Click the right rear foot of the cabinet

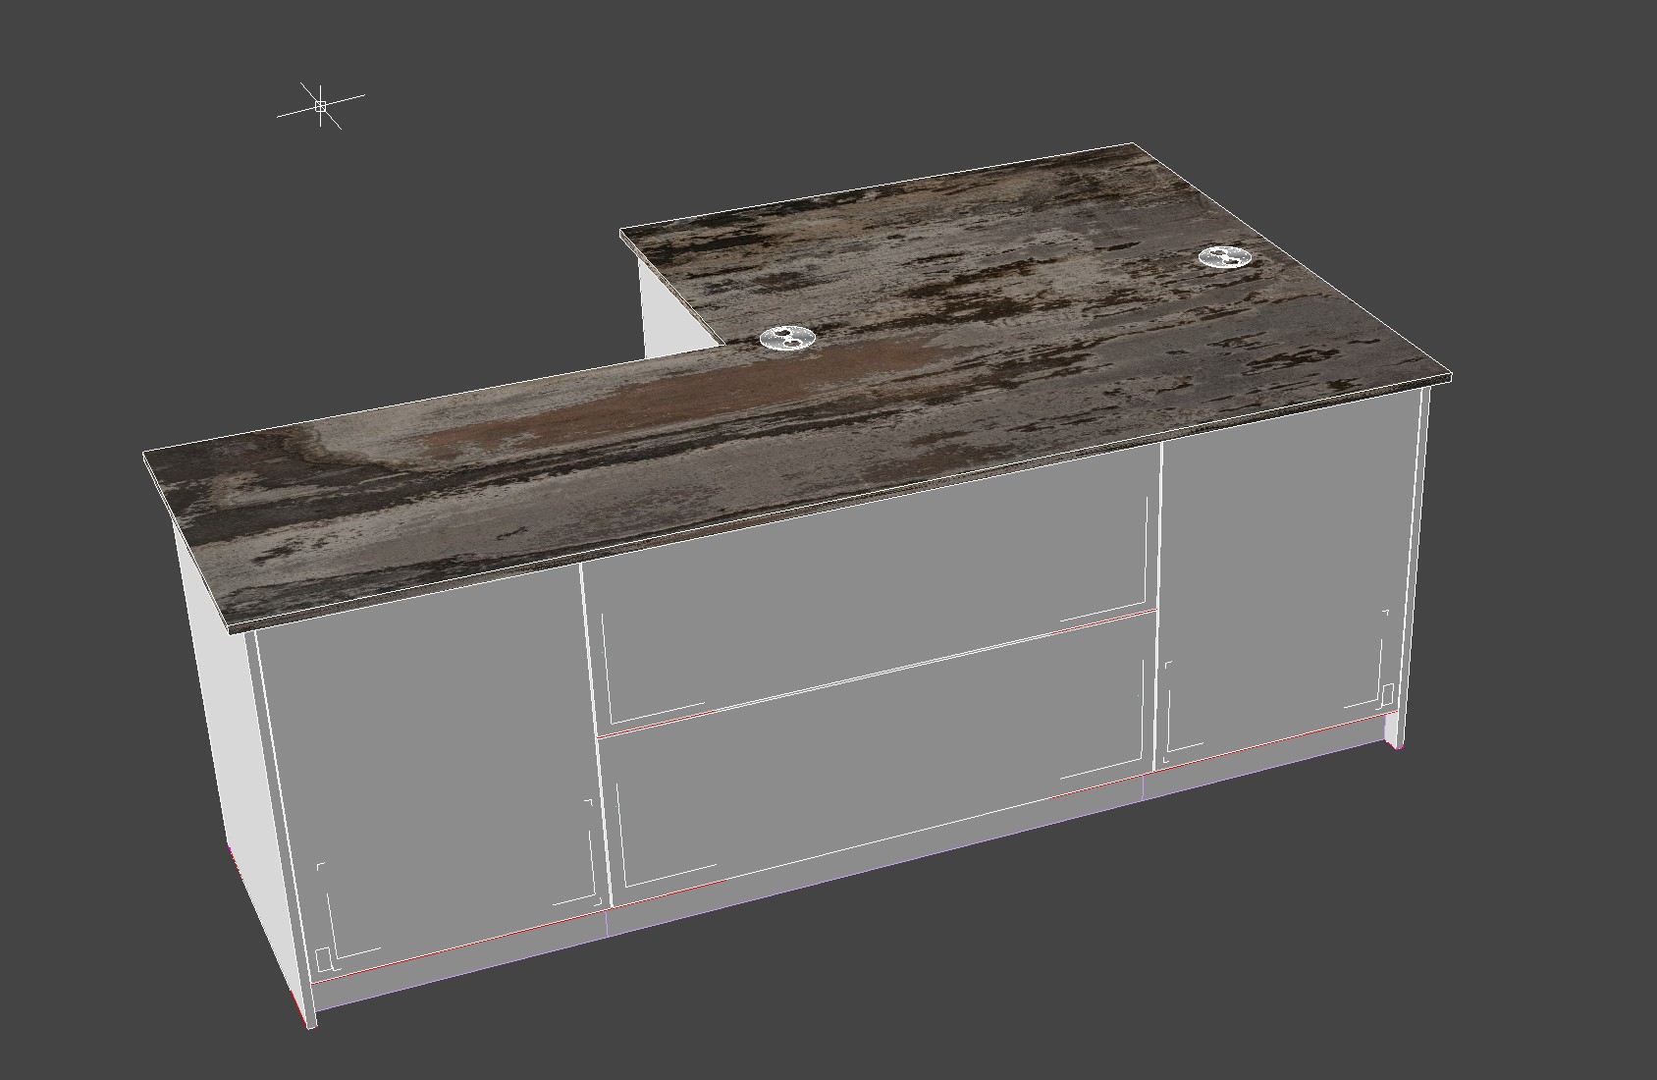pos(1395,731)
